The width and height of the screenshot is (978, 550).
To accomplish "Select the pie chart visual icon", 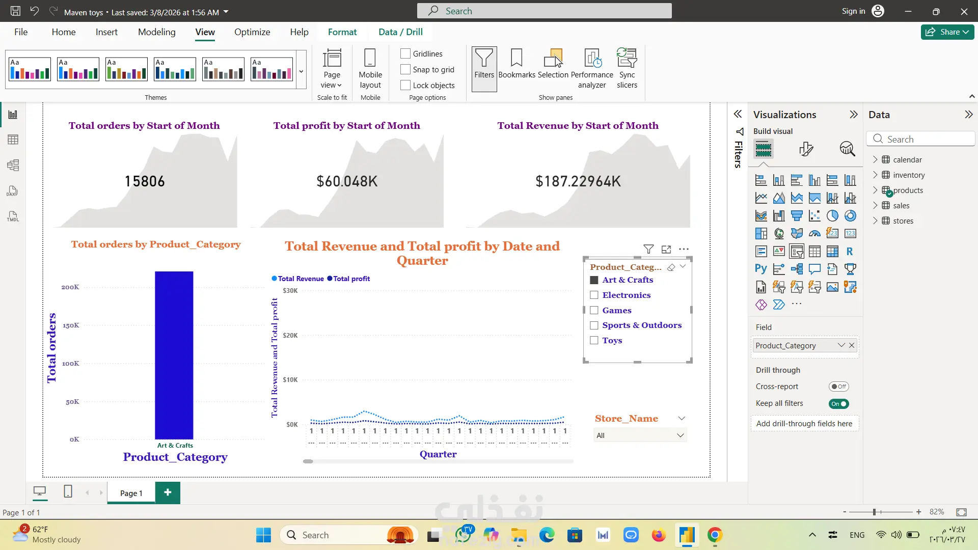I will click(x=832, y=216).
